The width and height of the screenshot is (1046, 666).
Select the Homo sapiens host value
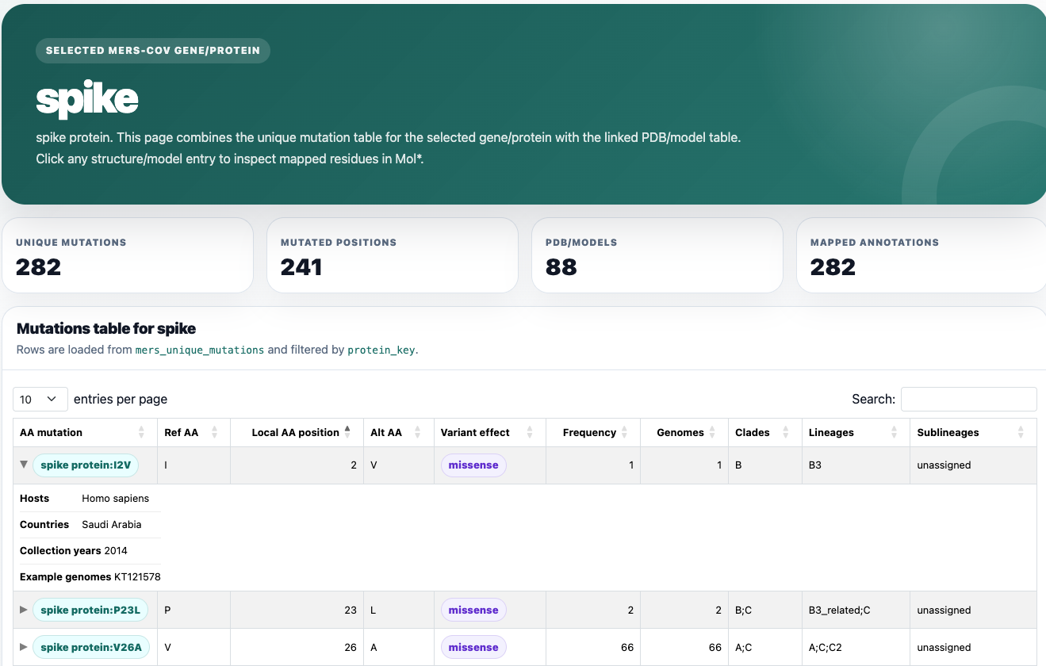point(116,498)
